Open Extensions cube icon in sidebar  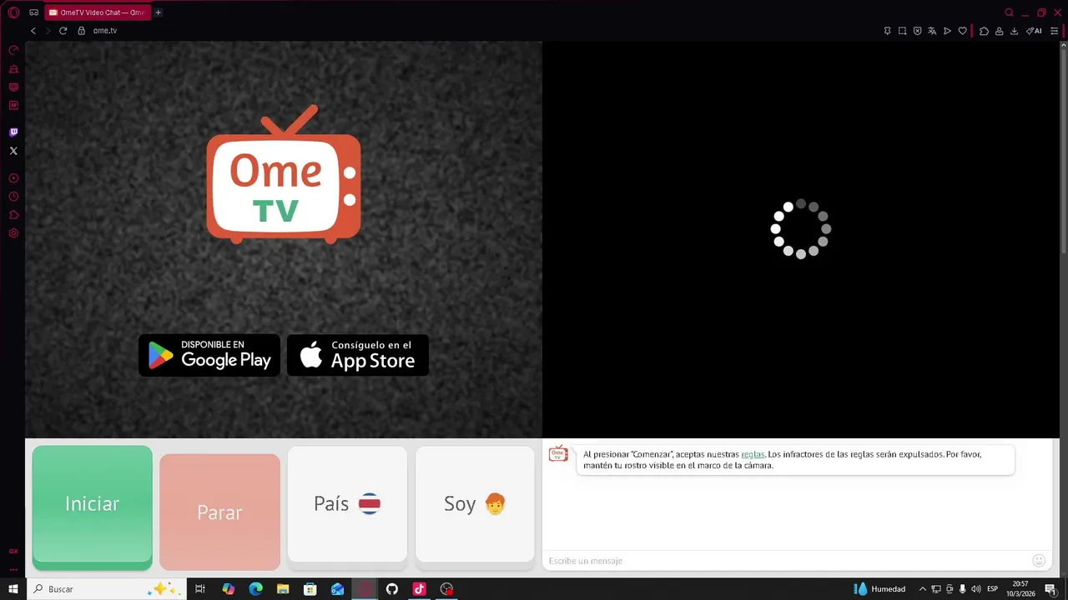(13, 215)
